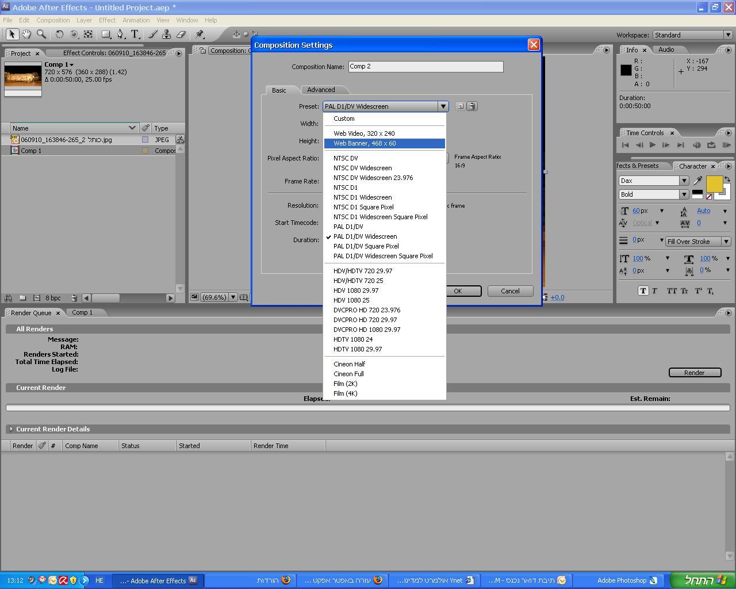Select the Rectangular Mask tool
736x589 pixels.
(106, 35)
